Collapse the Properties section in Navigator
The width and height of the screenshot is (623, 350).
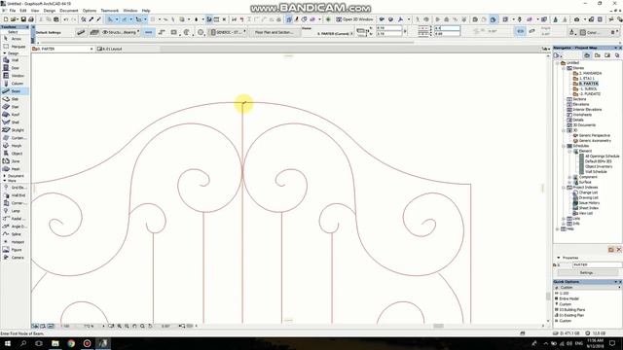(x=558, y=258)
